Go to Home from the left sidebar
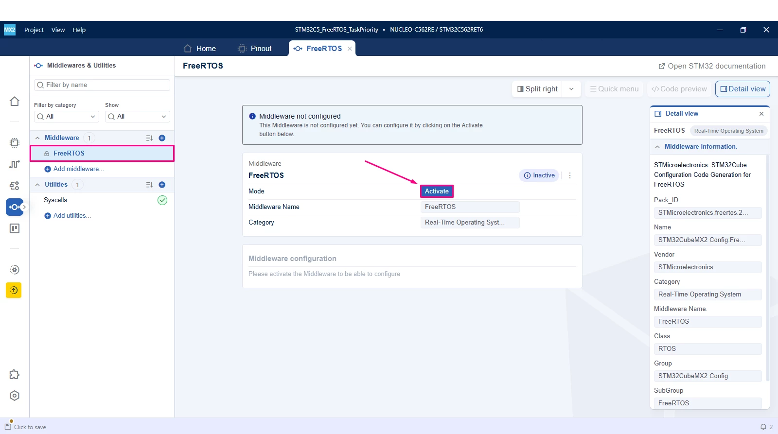The image size is (778, 434). pos(15,101)
